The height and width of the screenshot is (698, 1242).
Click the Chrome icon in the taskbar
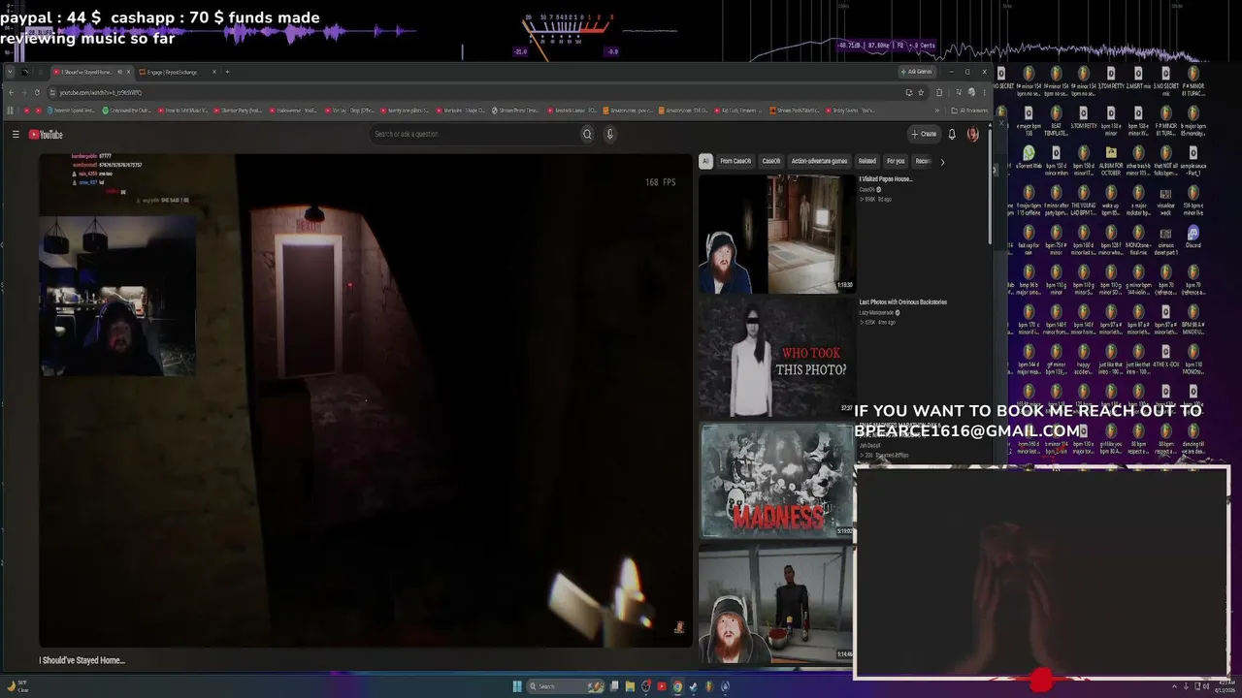677,686
